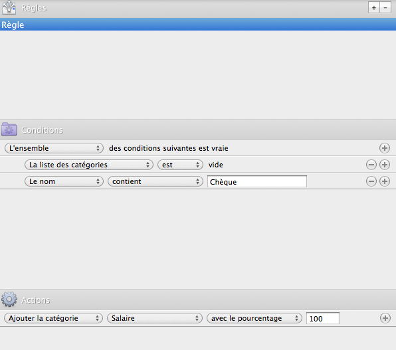The image size is (396, 350).
Task: Remove selected rule with minus button
Action: pyautogui.click(x=385, y=8)
